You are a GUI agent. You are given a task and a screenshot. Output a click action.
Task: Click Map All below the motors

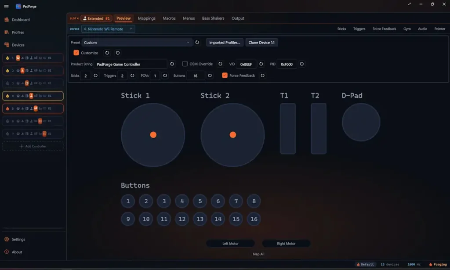(x=258, y=254)
